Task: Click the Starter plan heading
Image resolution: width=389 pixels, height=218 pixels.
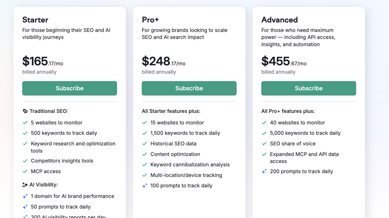Action: click(x=35, y=20)
